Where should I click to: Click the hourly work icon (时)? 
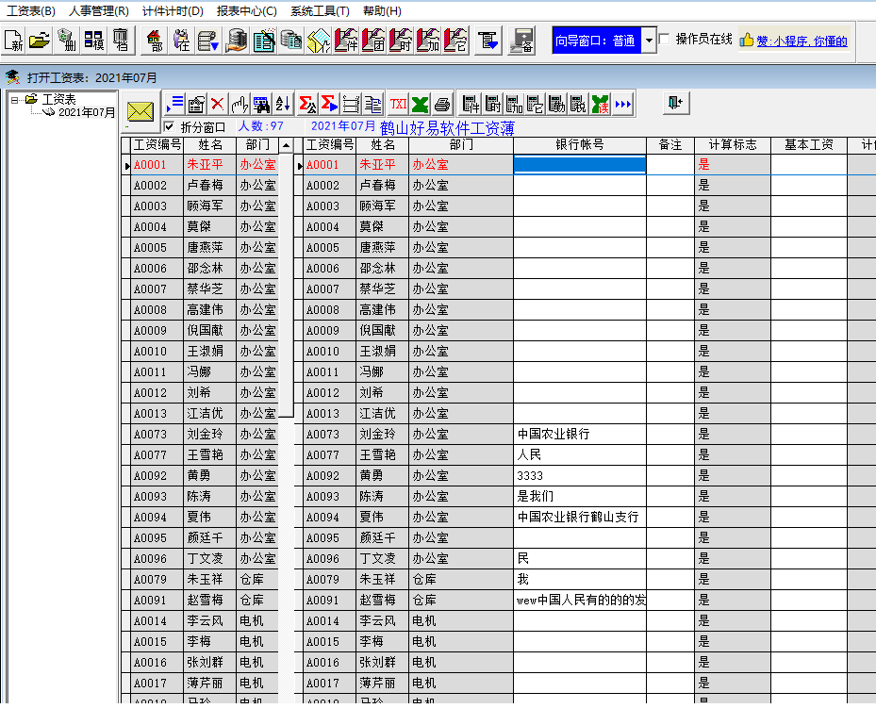point(401,41)
